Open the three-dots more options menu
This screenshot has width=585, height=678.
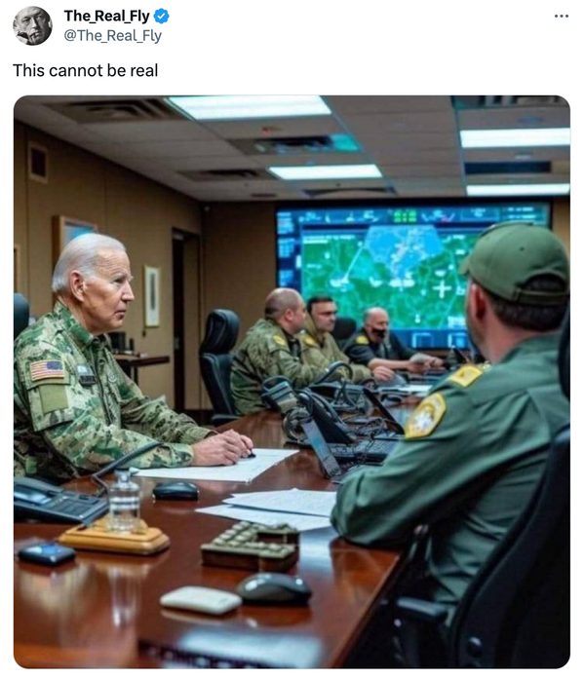point(562,17)
